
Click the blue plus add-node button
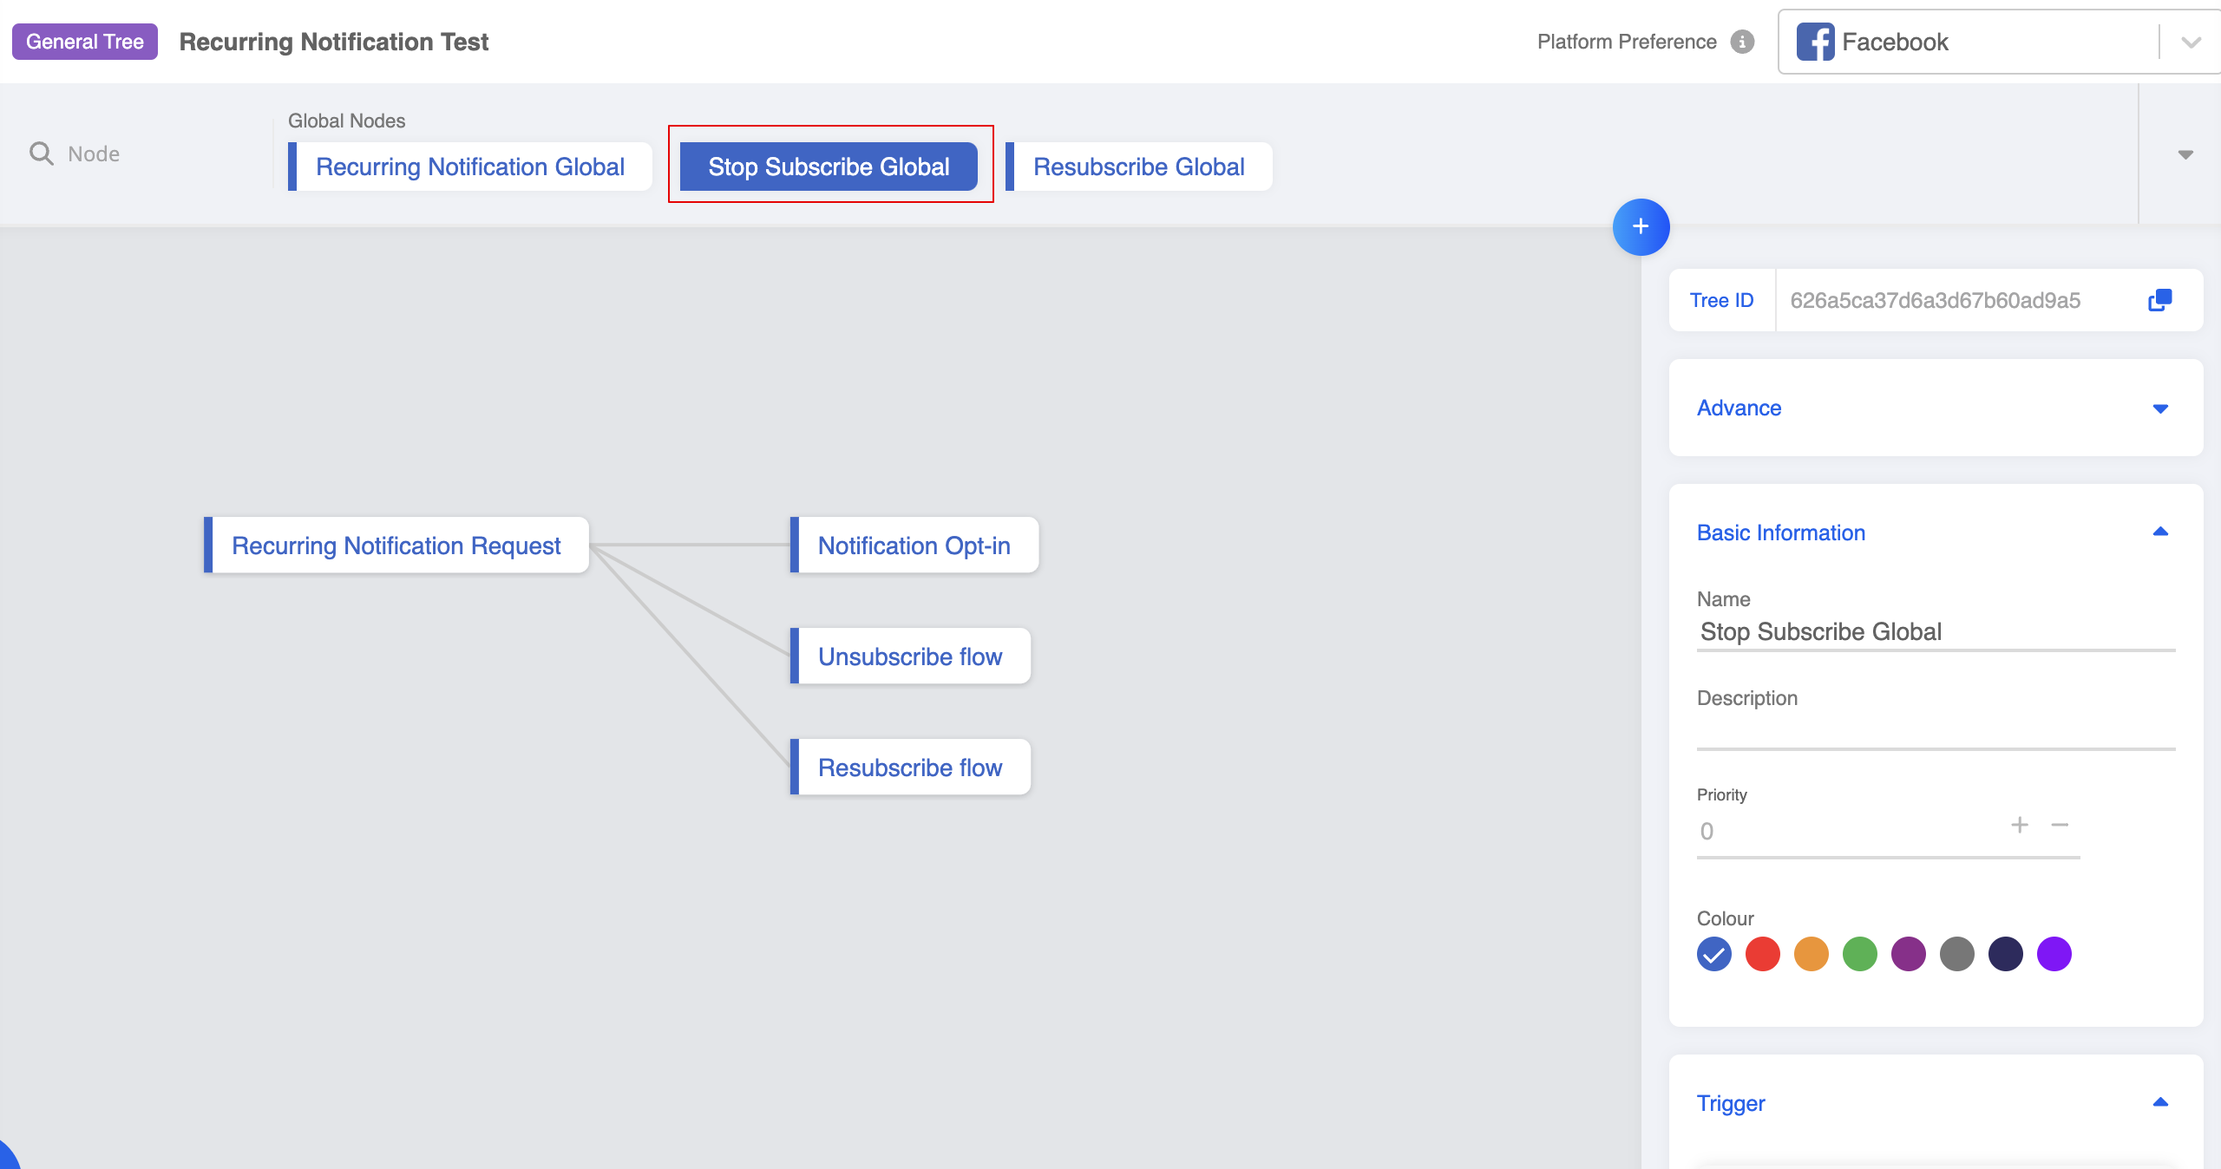tap(1641, 227)
